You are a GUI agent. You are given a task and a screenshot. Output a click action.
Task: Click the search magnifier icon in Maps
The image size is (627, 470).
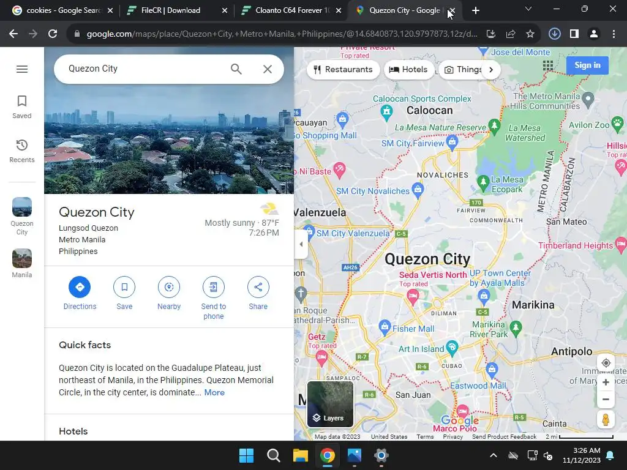coord(236,69)
